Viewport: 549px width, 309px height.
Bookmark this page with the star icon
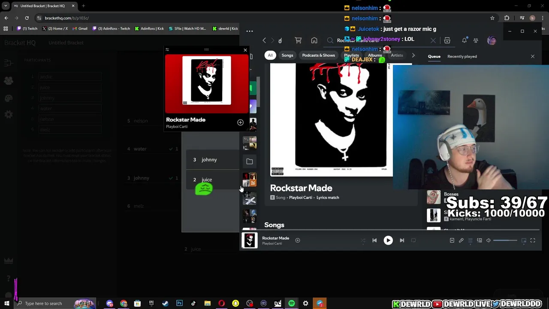point(492,18)
